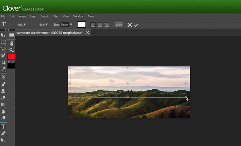Image resolution: width=241 pixels, height=146 pixels.
Task: Open the font size dropdown arrow
Action: coord(71,25)
